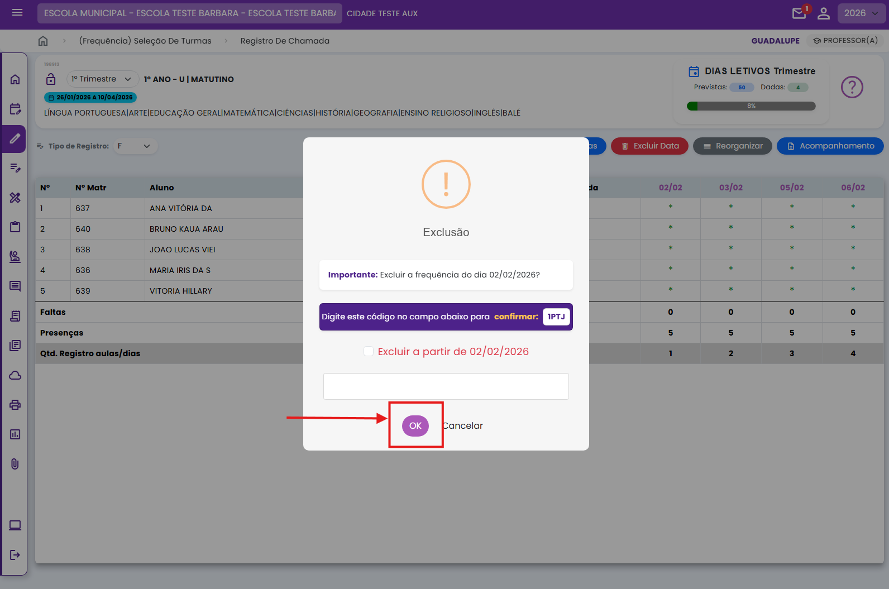
Task: Click the printer icon in sidebar
Action: coord(15,405)
